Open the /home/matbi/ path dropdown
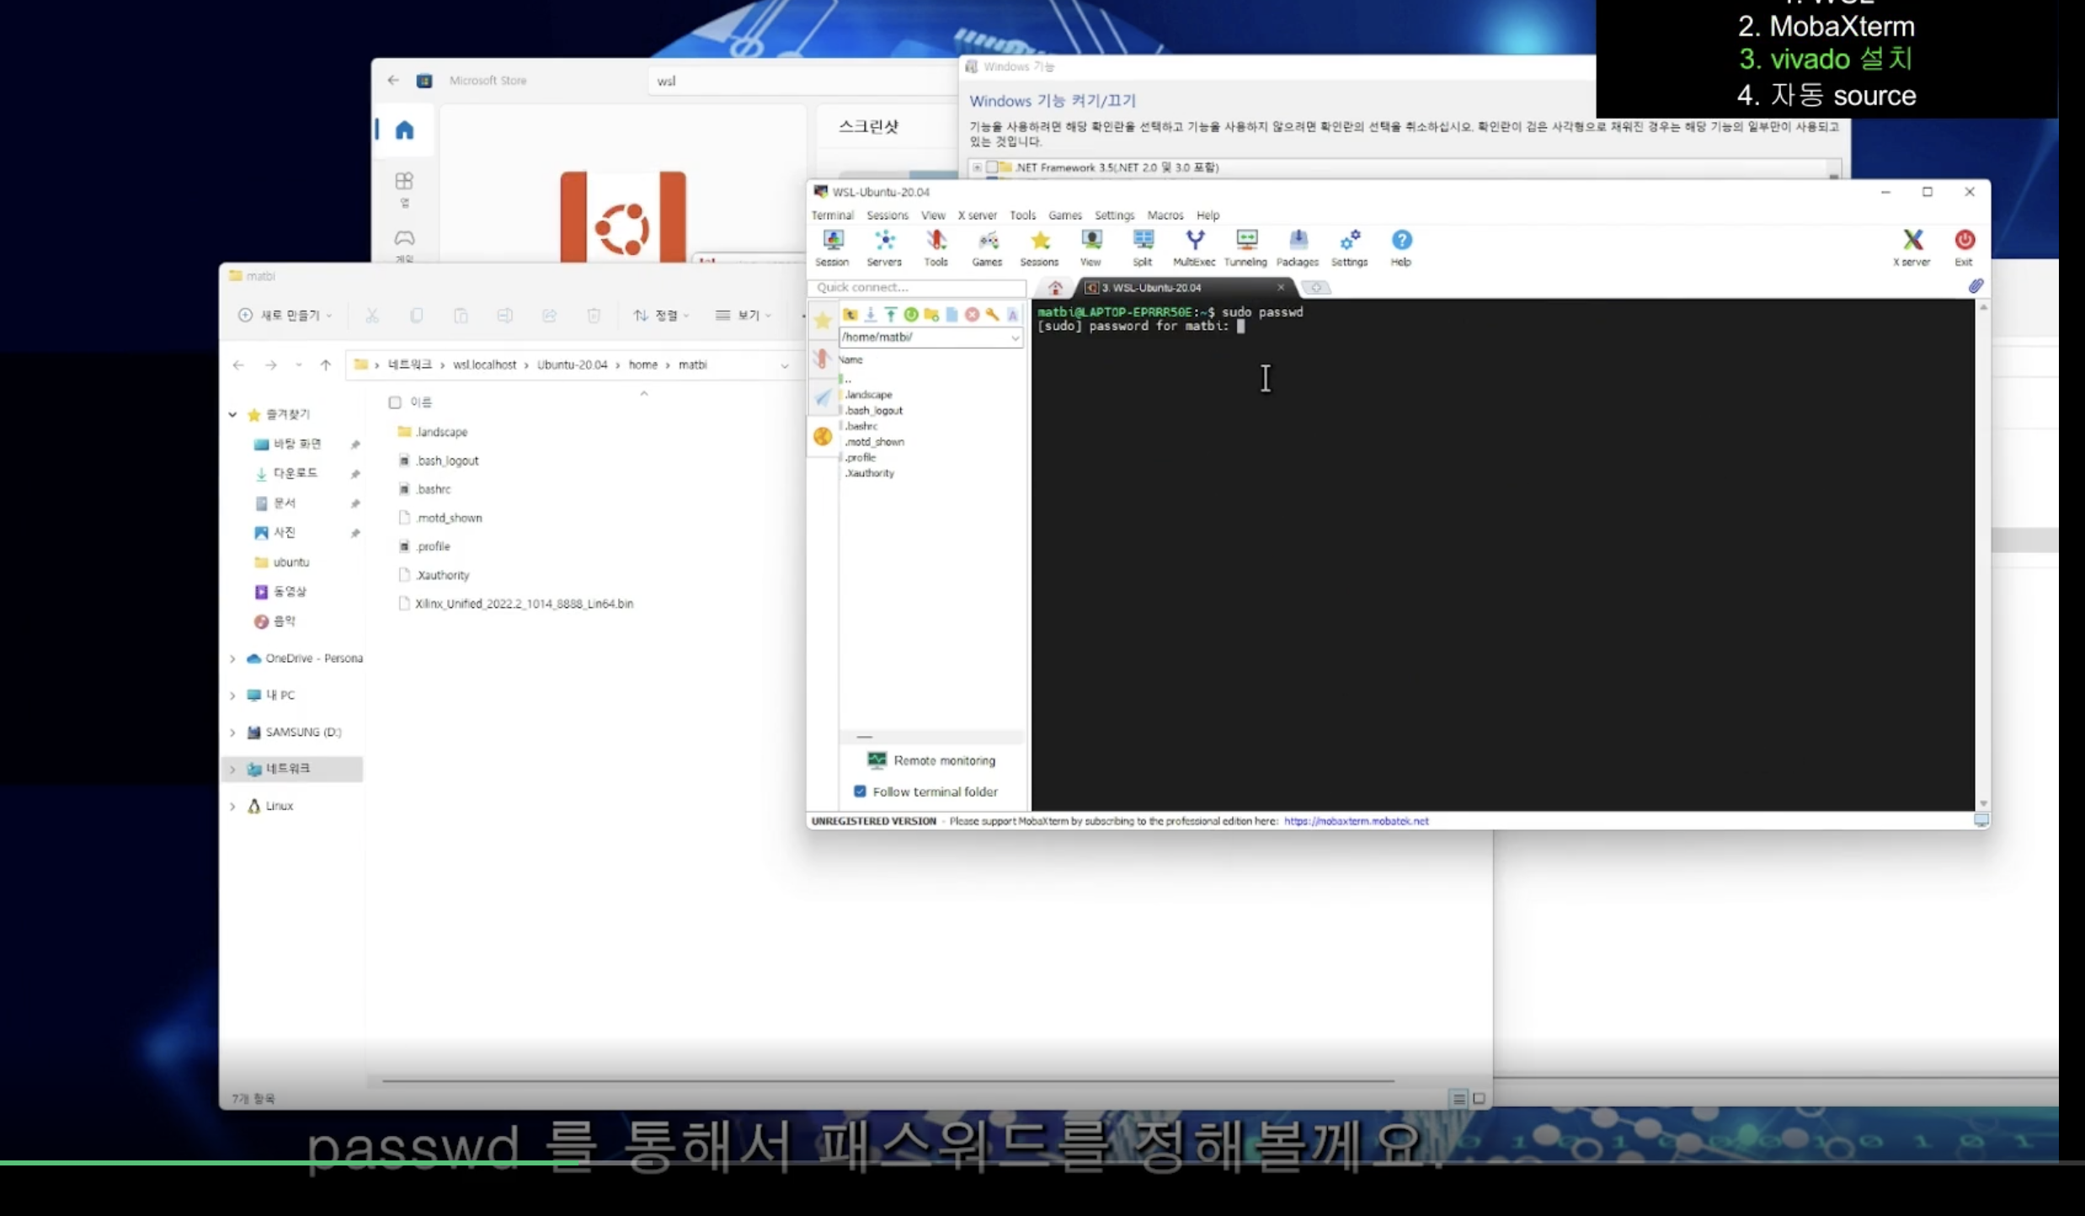 (x=1016, y=338)
